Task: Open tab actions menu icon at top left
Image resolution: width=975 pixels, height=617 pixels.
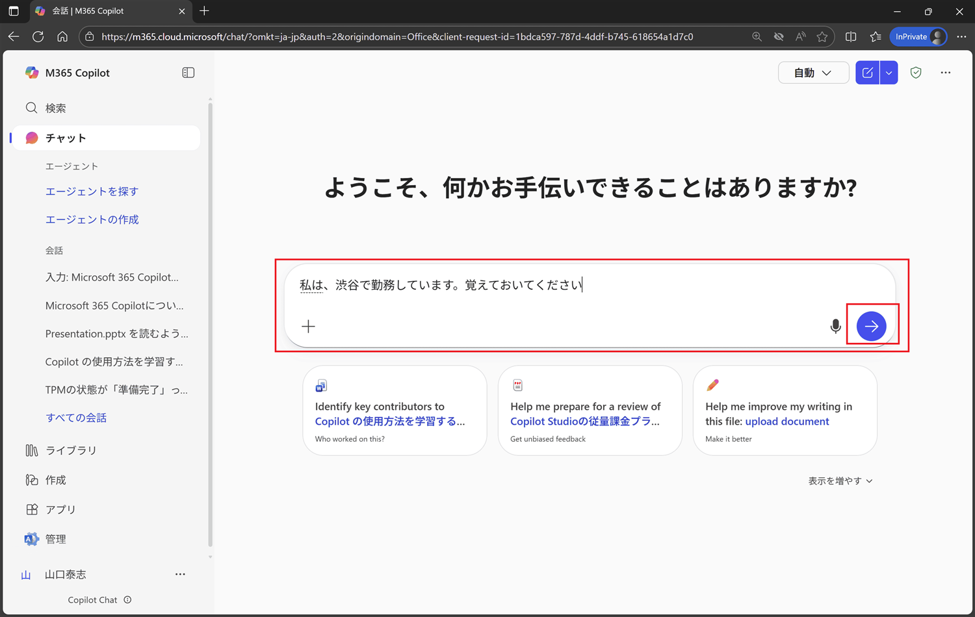Action: click(14, 11)
